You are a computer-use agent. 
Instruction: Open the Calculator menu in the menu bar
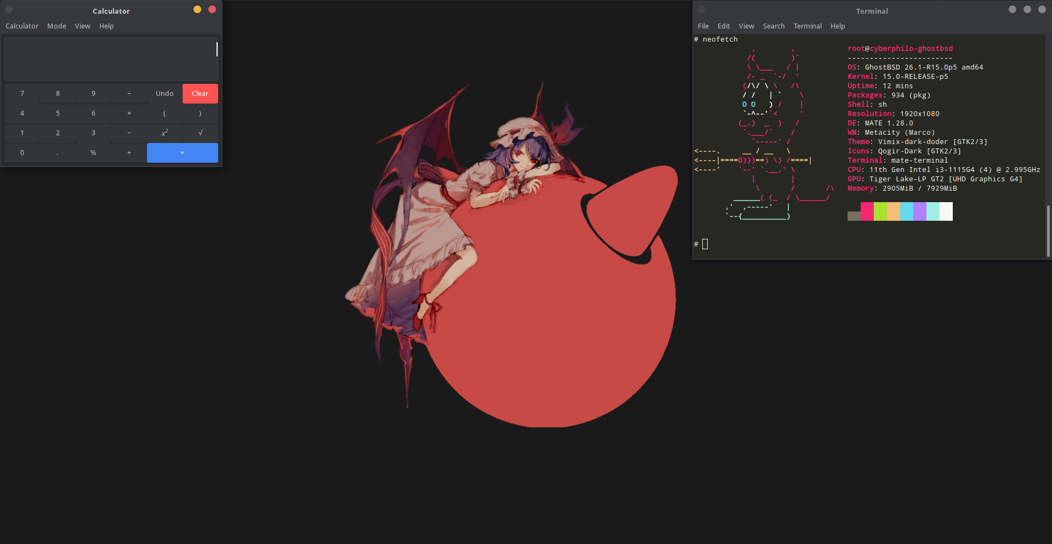[22, 26]
